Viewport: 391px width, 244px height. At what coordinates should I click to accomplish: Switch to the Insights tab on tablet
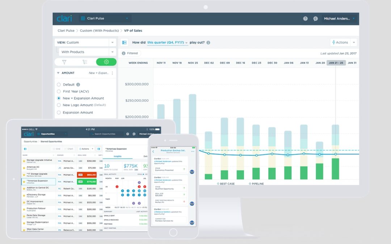[x=117, y=157]
